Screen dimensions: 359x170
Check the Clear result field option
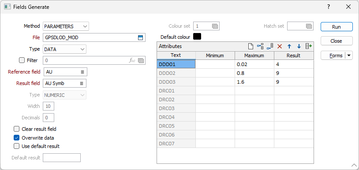16,129
